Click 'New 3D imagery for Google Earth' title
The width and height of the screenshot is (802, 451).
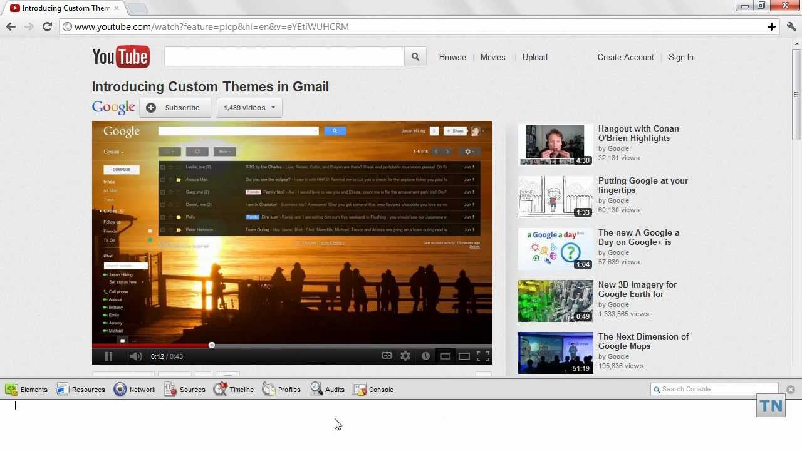click(637, 289)
